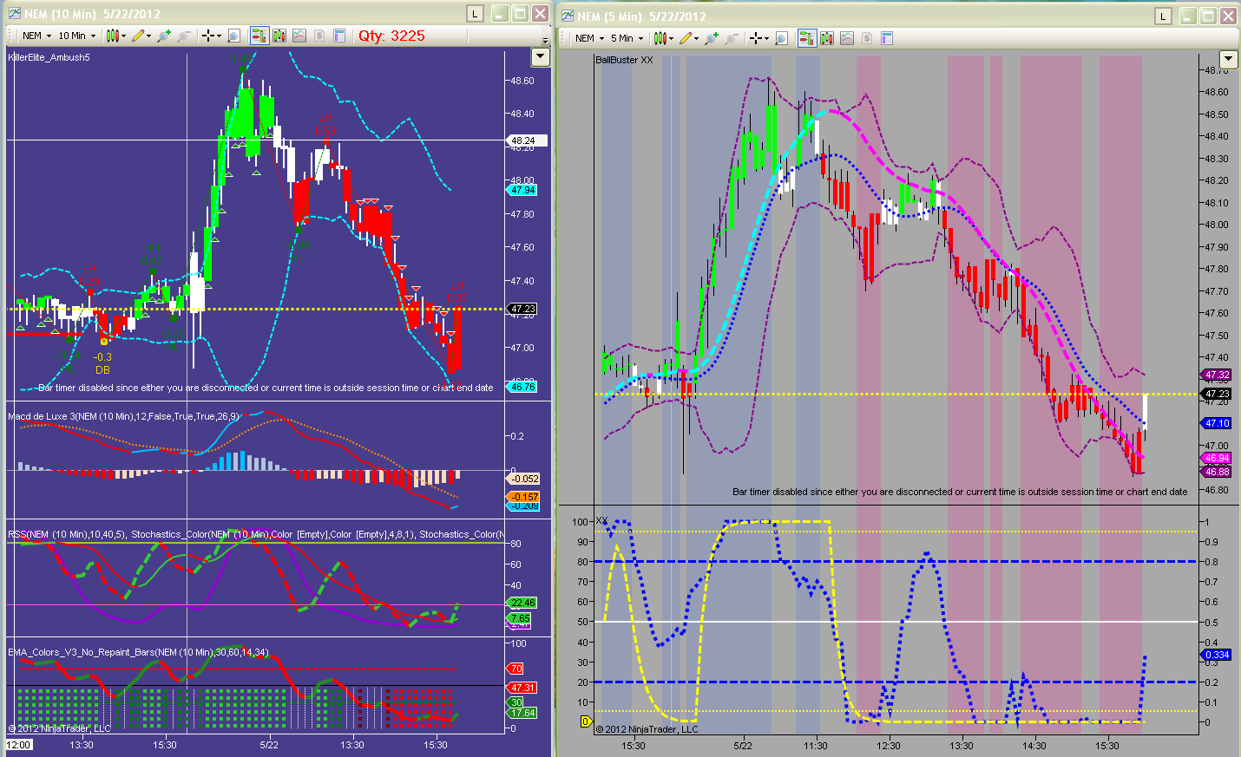Click the BallBuster XX indicator label
Viewport: 1241px width, 757px height.
coord(624,60)
